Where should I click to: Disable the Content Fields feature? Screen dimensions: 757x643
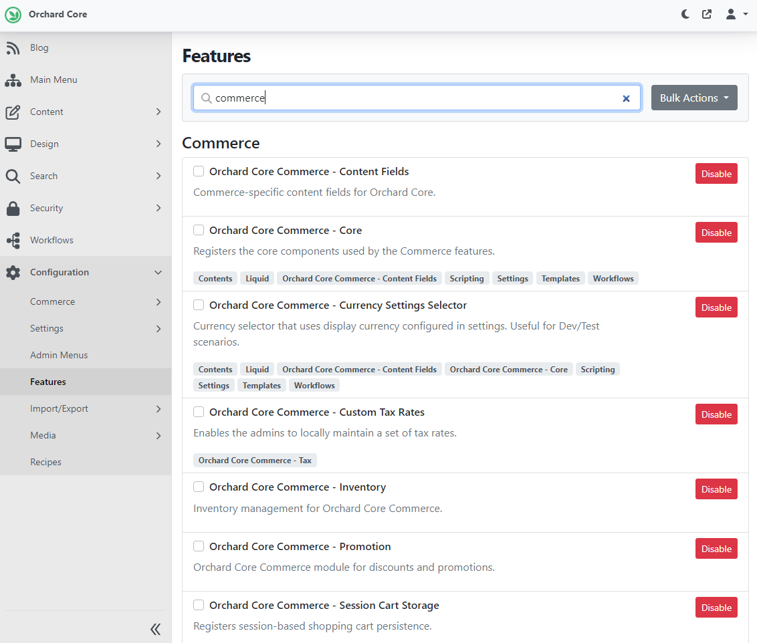click(716, 174)
